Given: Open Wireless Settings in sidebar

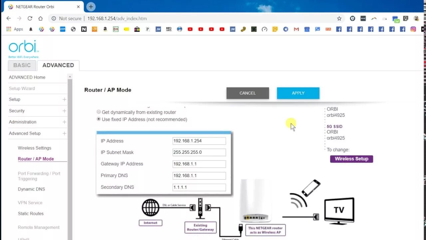Looking at the screenshot, I should point(35,148).
